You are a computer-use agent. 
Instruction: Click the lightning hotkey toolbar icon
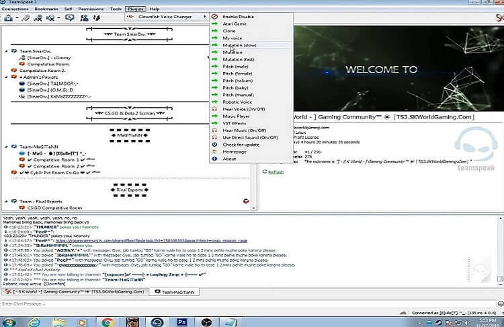click(96, 18)
